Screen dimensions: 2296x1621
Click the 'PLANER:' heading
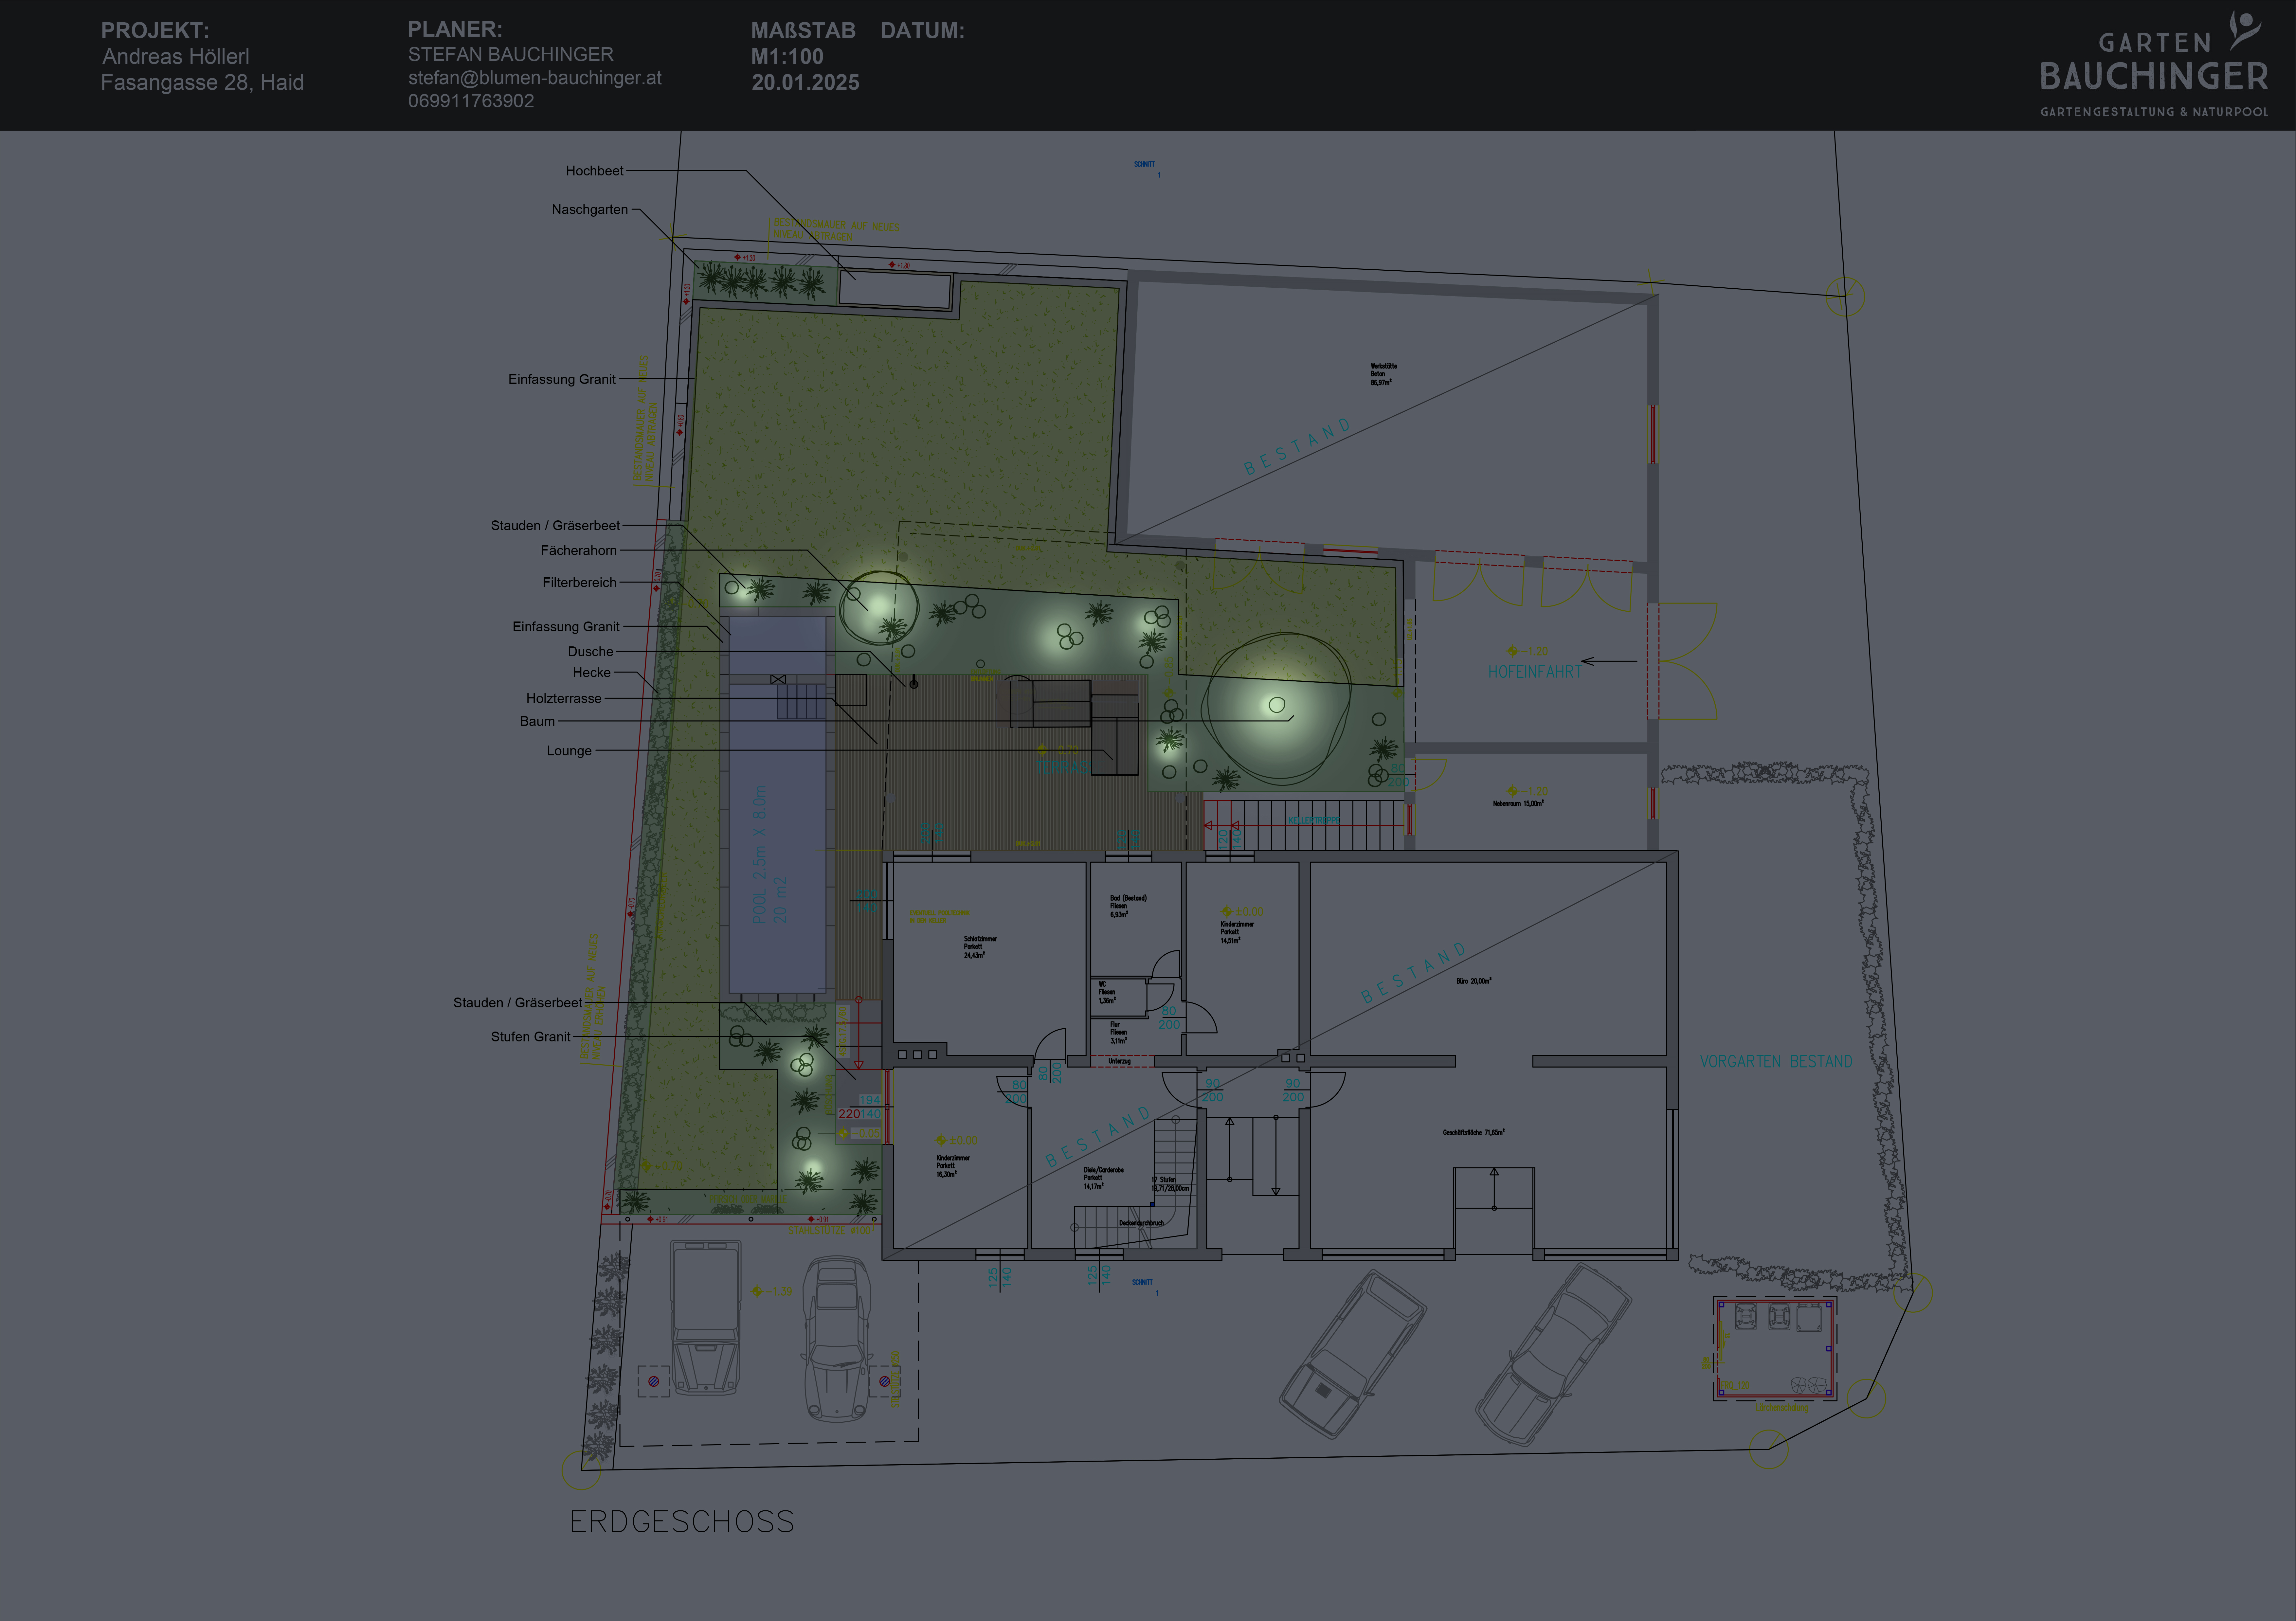455,30
